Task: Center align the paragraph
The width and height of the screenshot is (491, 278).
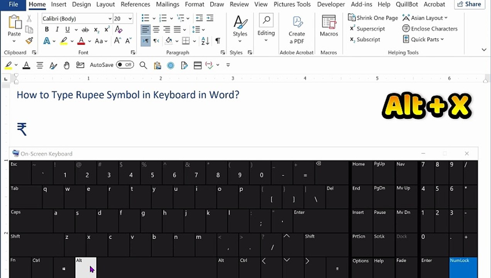Action: pyautogui.click(x=156, y=29)
